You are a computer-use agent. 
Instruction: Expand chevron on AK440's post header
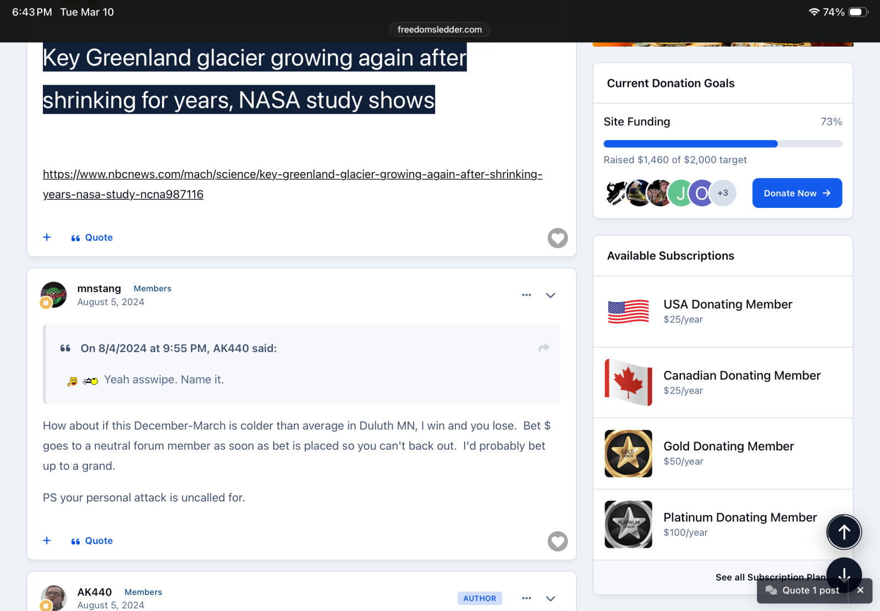(551, 598)
